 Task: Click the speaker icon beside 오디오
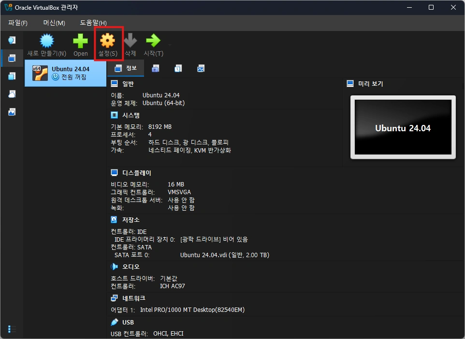114,266
